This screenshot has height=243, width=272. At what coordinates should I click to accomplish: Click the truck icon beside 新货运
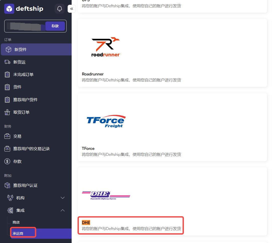(7, 62)
